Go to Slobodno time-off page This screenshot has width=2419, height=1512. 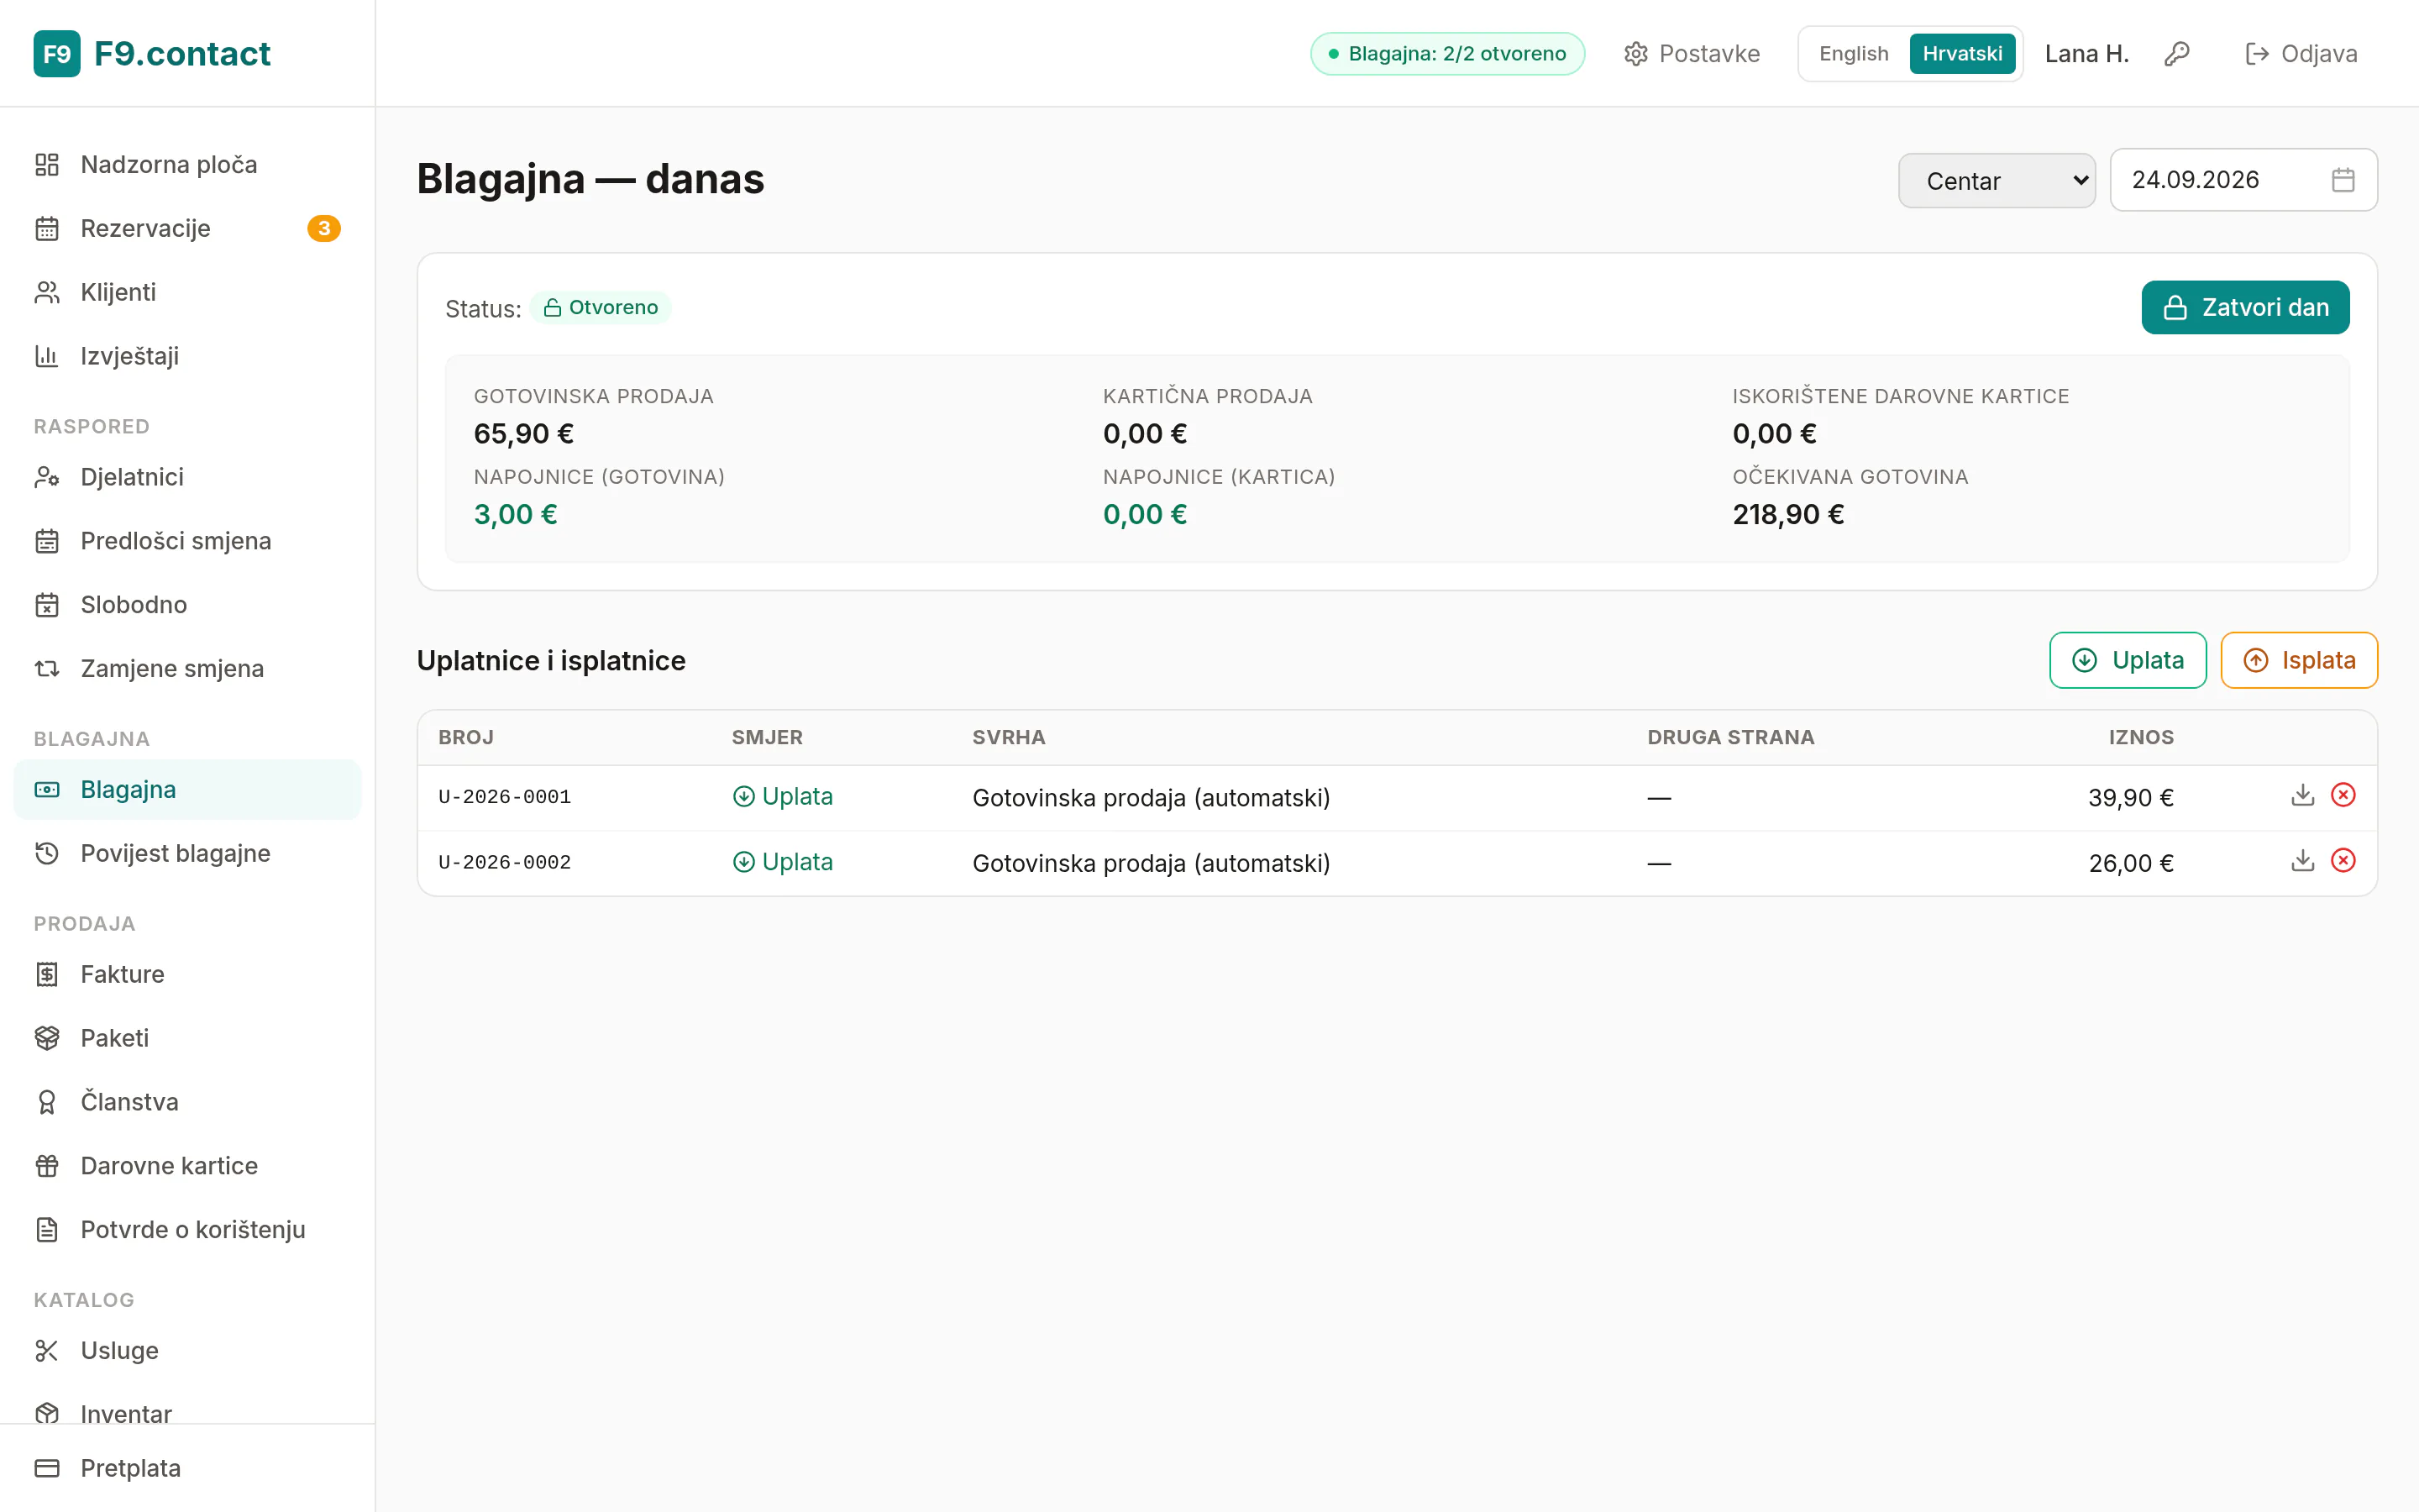(188, 606)
